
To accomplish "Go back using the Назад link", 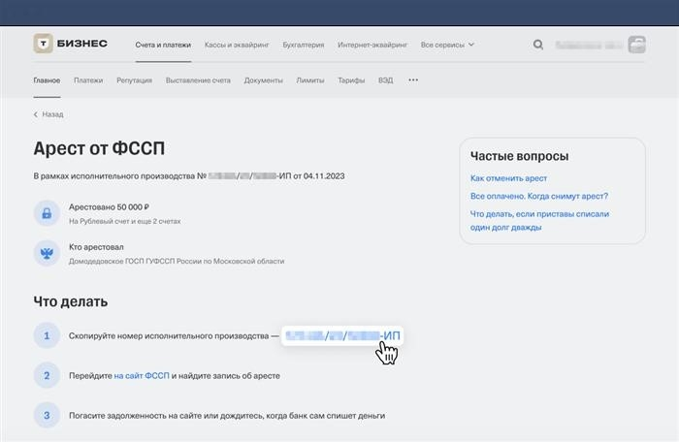I will (x=48, y=114).
